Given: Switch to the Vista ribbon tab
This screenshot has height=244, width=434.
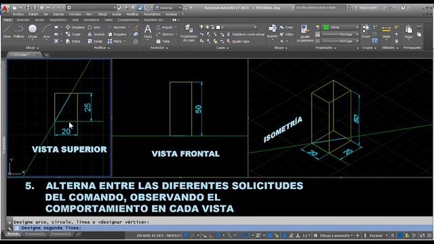Looking at the screenshot, I should pyautogui.click(x=75, y=20).
